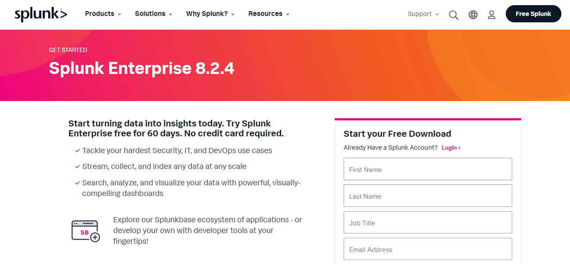Expand the Why Splunk? menu

tap(210, 14)
